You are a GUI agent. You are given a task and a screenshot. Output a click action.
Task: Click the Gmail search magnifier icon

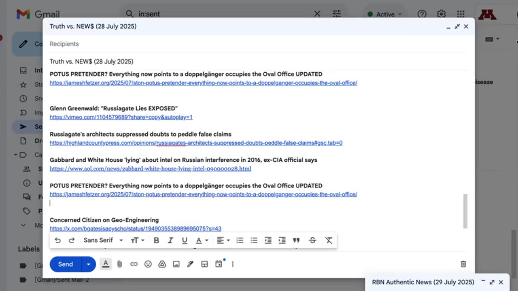129,14
